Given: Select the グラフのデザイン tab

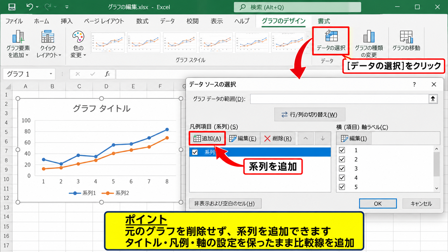Looking at the screenshot, I should click(x=283, y=21).
